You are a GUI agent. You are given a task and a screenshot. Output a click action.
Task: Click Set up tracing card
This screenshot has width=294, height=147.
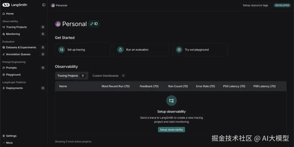point(83,50)
